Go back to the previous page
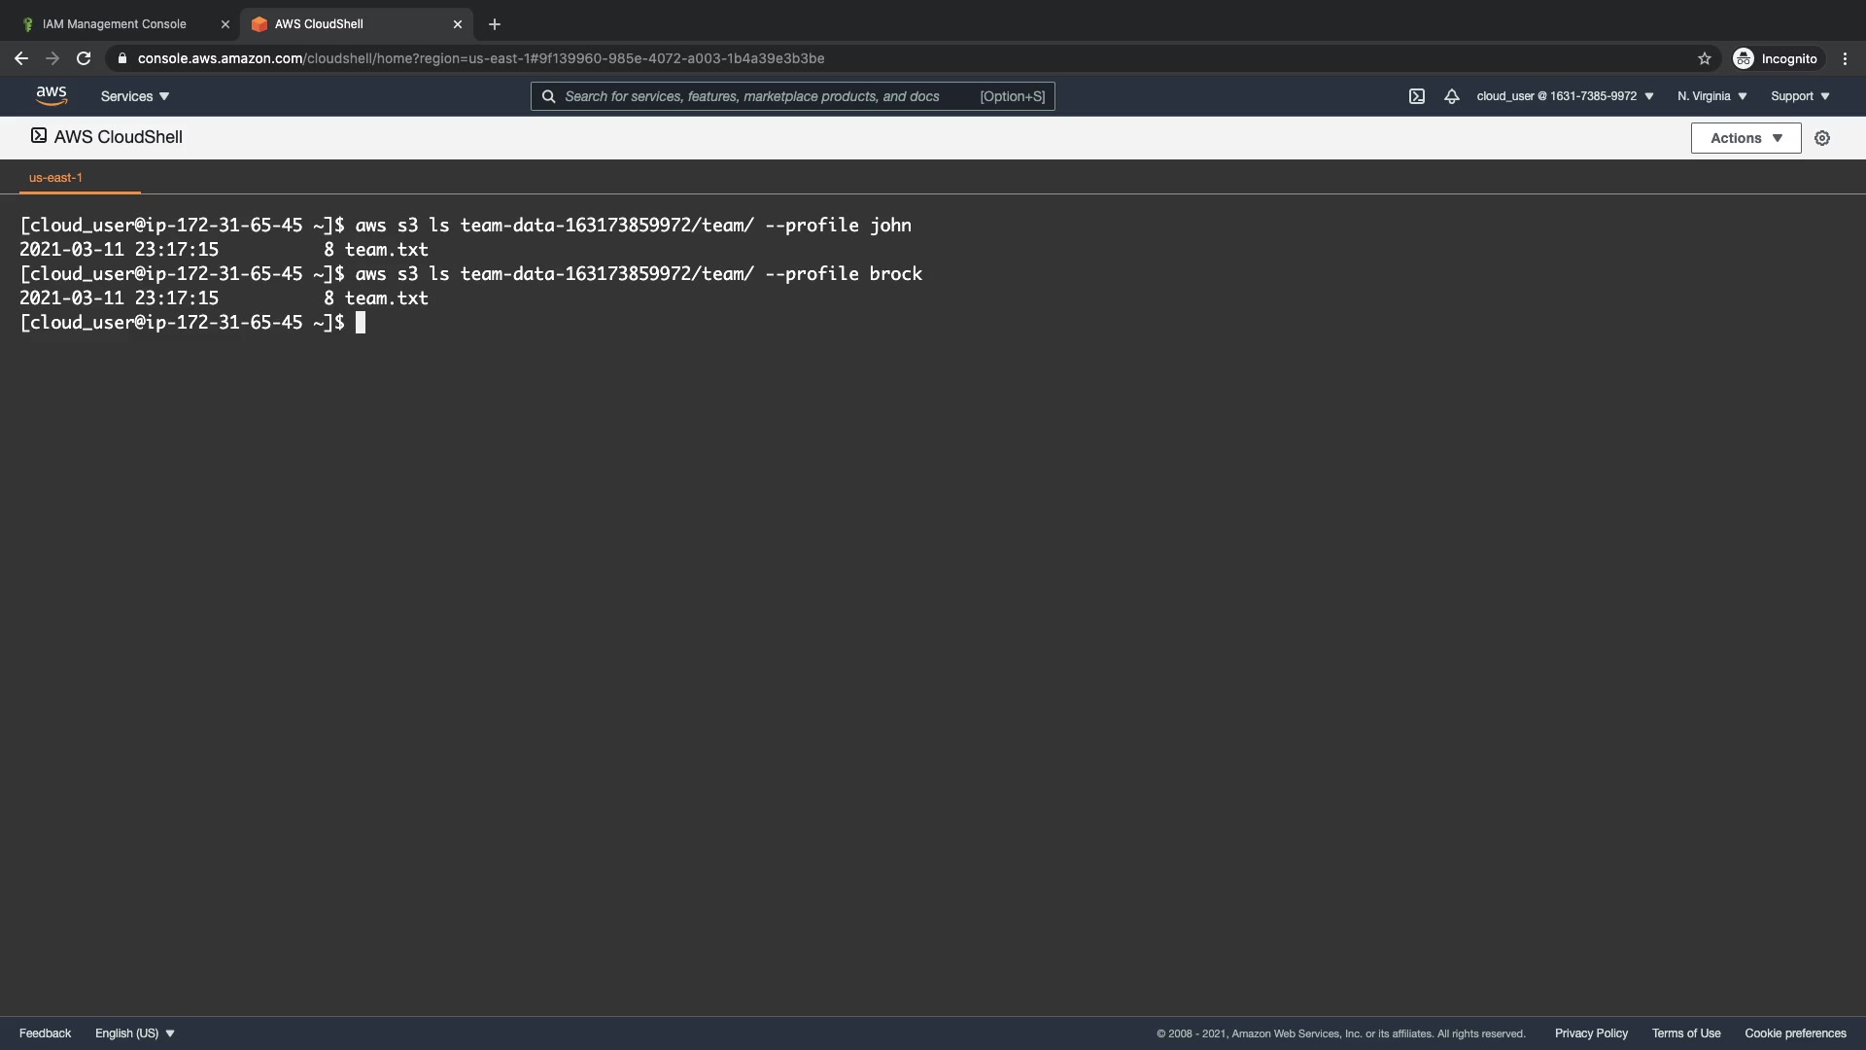This screenshot has height=1050, width=1866. [x=21, y=58]
